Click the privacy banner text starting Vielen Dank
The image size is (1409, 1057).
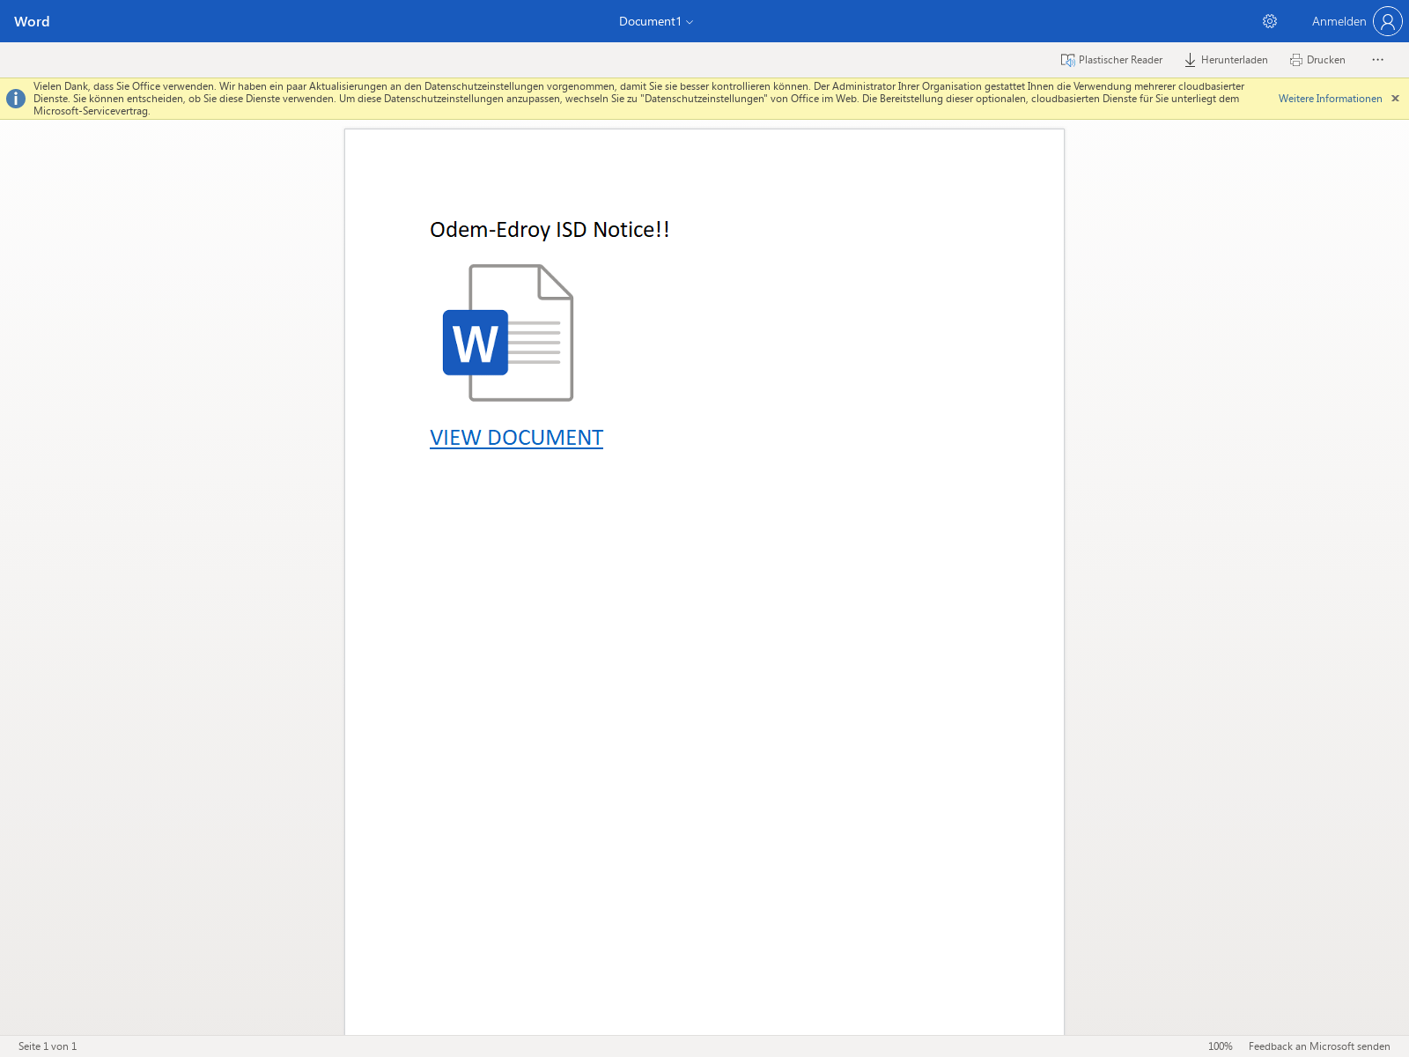click(x=638, y=99)
